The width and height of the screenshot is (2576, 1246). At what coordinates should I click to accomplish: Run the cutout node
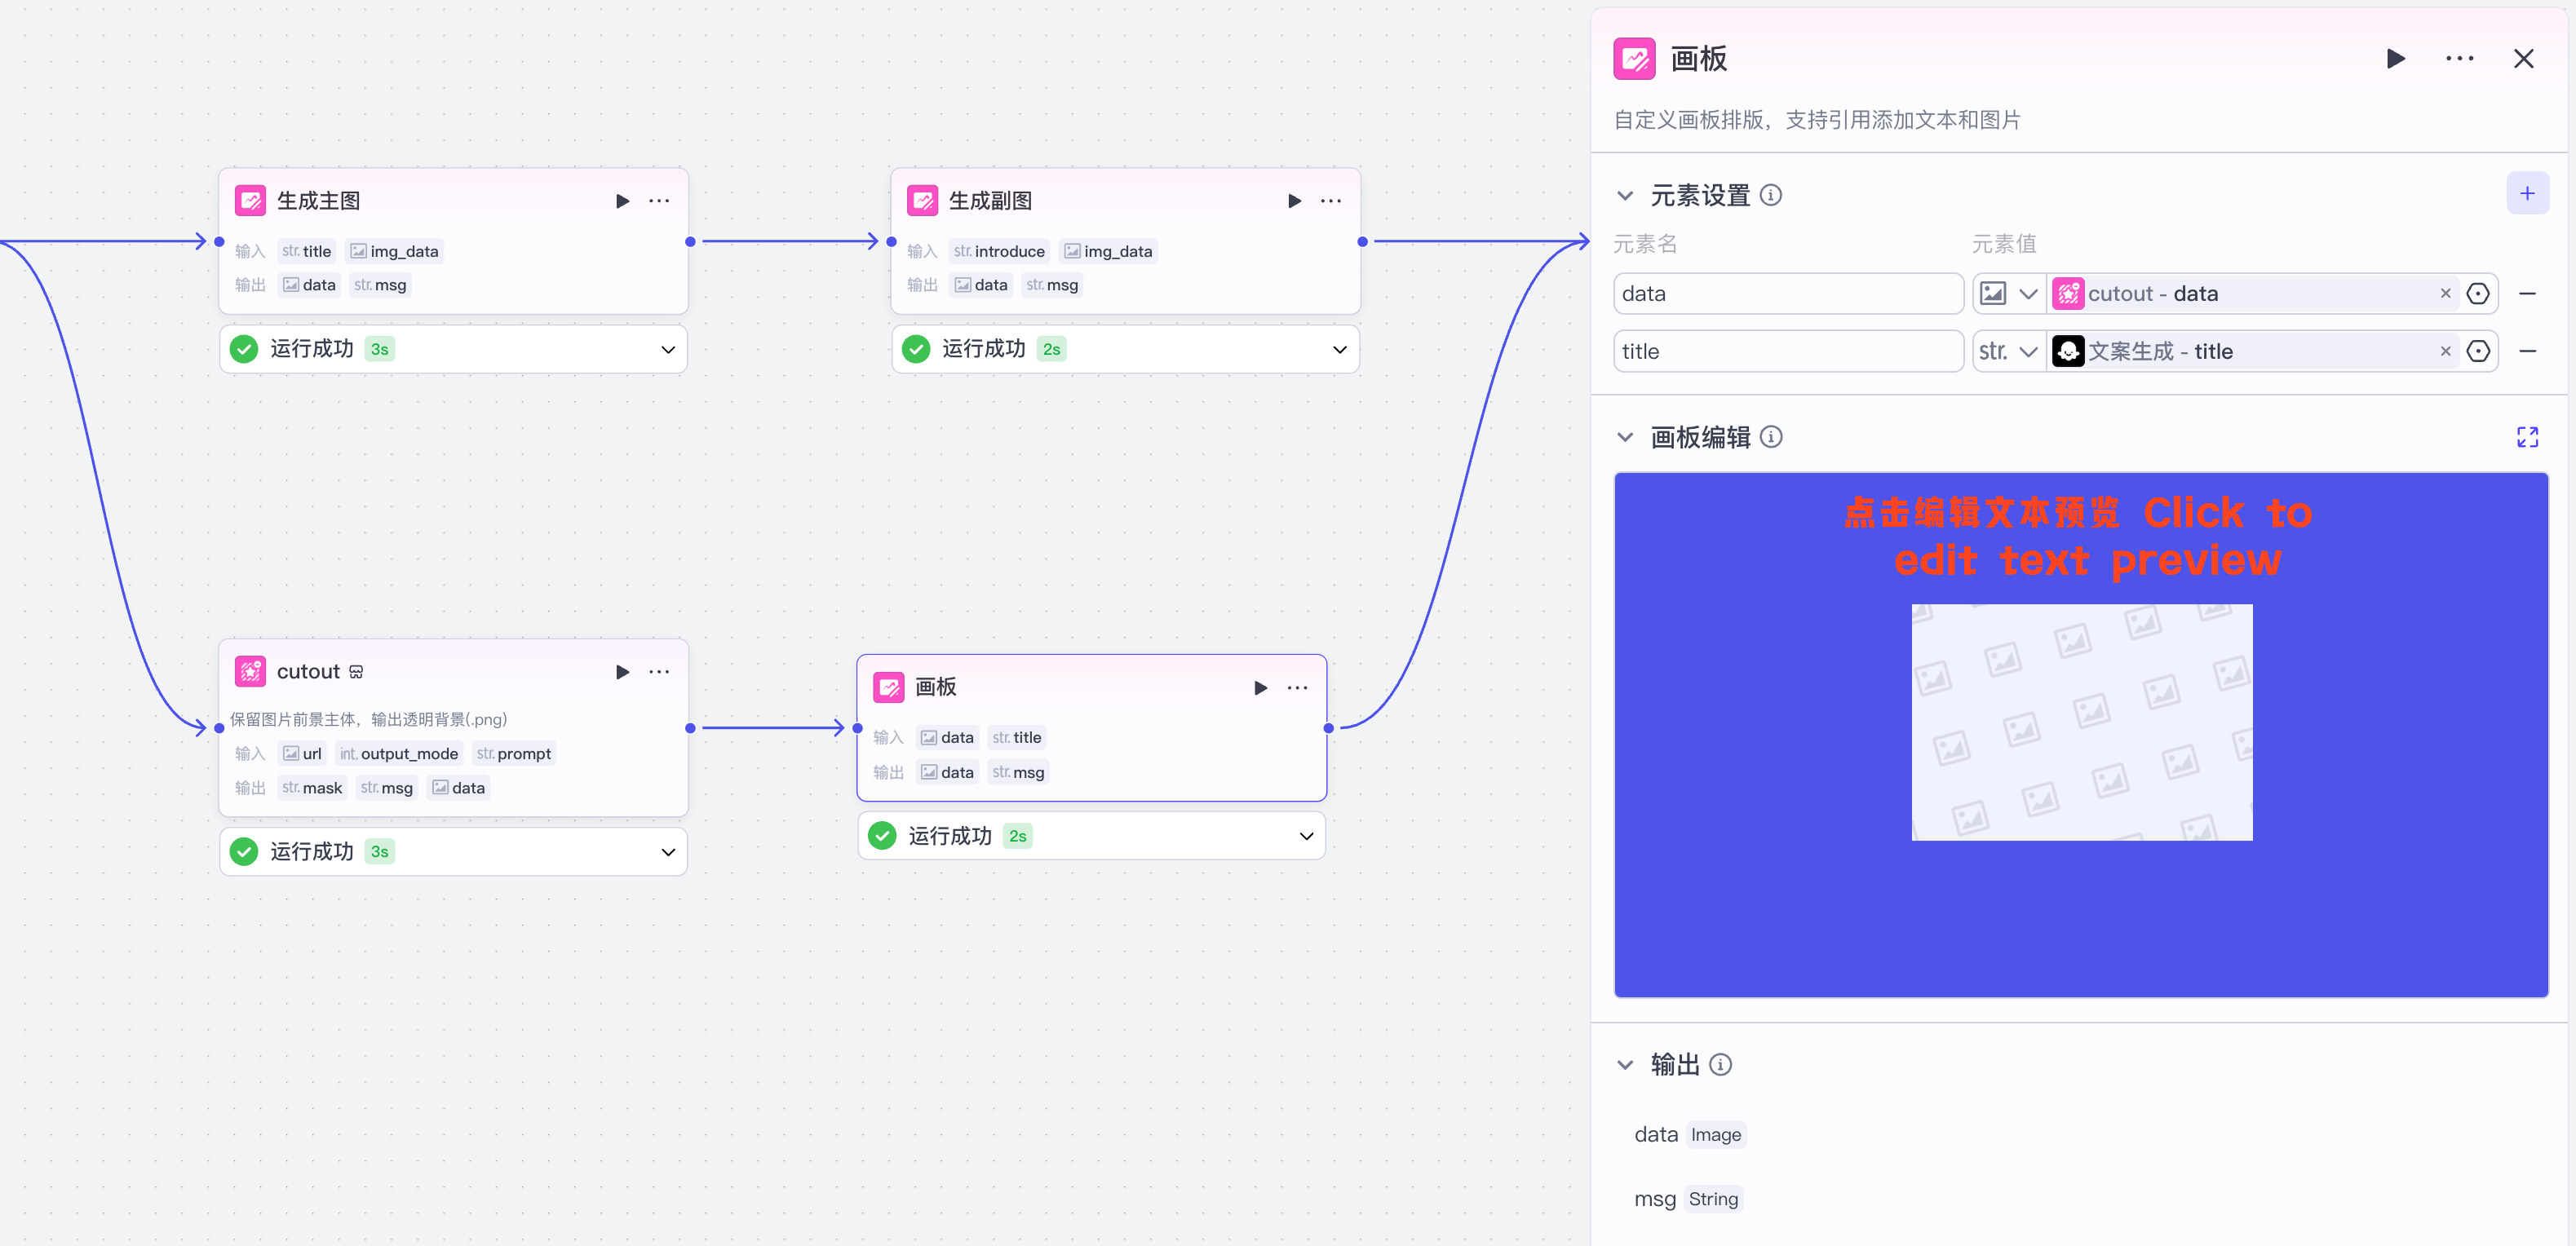coord(622,672)
